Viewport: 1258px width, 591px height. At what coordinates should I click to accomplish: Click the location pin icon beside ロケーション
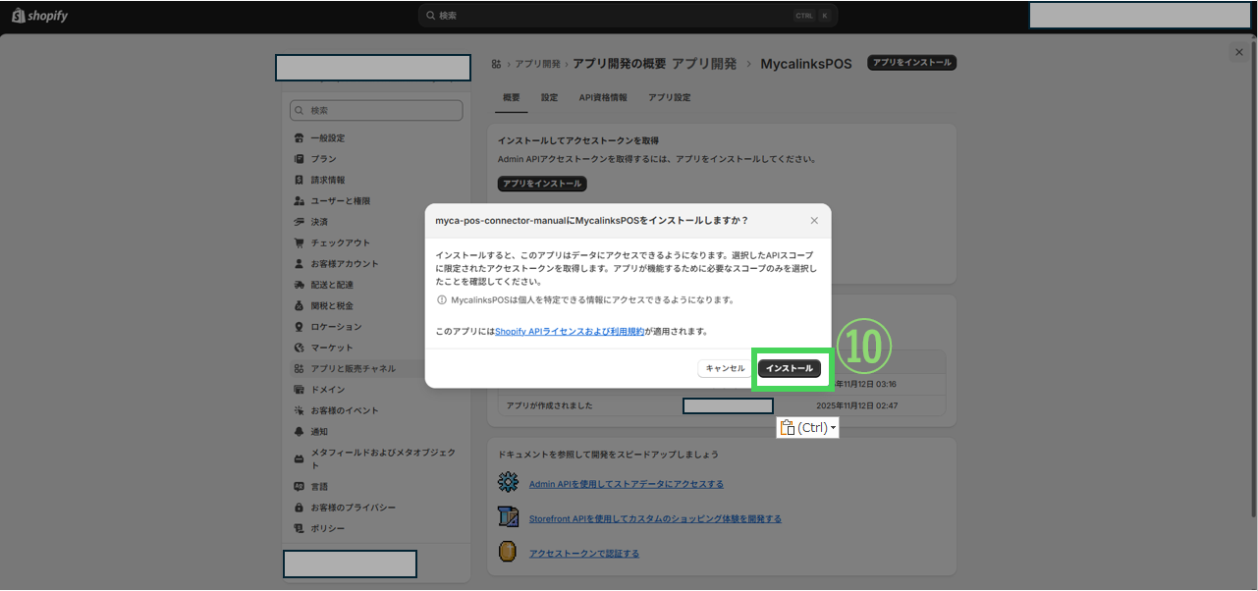pyautogui.click(x=300, y=327)
